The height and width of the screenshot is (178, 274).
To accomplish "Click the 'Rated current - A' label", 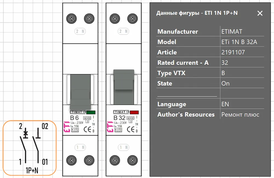I will pyautogui.click(x=183, y=63).
